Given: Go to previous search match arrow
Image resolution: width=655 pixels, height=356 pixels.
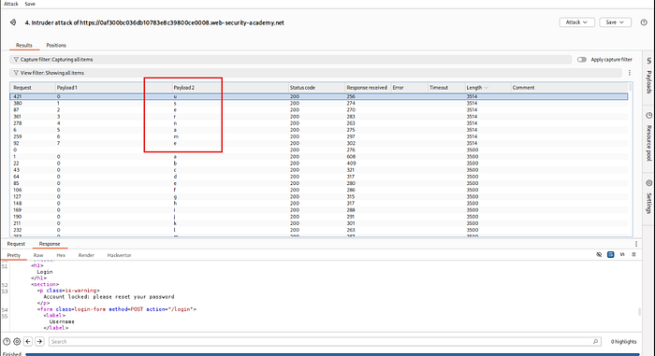Looking at the screenshot, I should click(28, 341).
